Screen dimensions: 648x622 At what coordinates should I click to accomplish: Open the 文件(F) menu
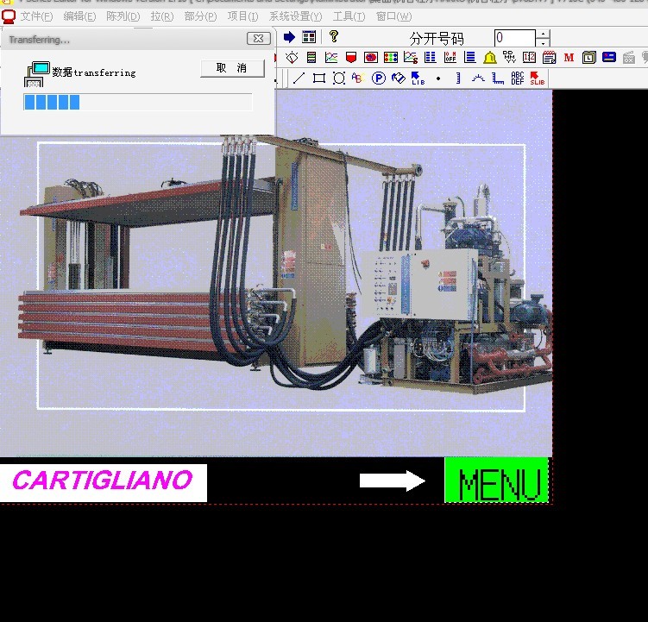tap(36, 16)
